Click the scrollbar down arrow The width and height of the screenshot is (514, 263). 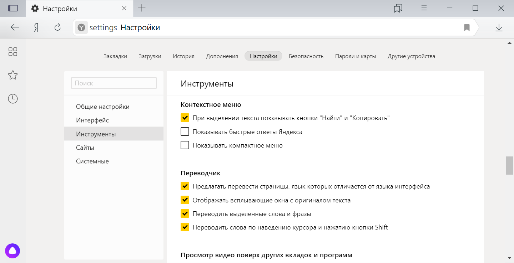click(x=509, y=257)
